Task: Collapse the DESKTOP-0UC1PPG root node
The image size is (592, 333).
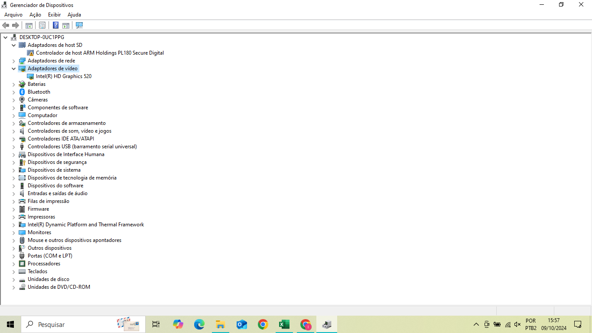Action: point(5,37)
